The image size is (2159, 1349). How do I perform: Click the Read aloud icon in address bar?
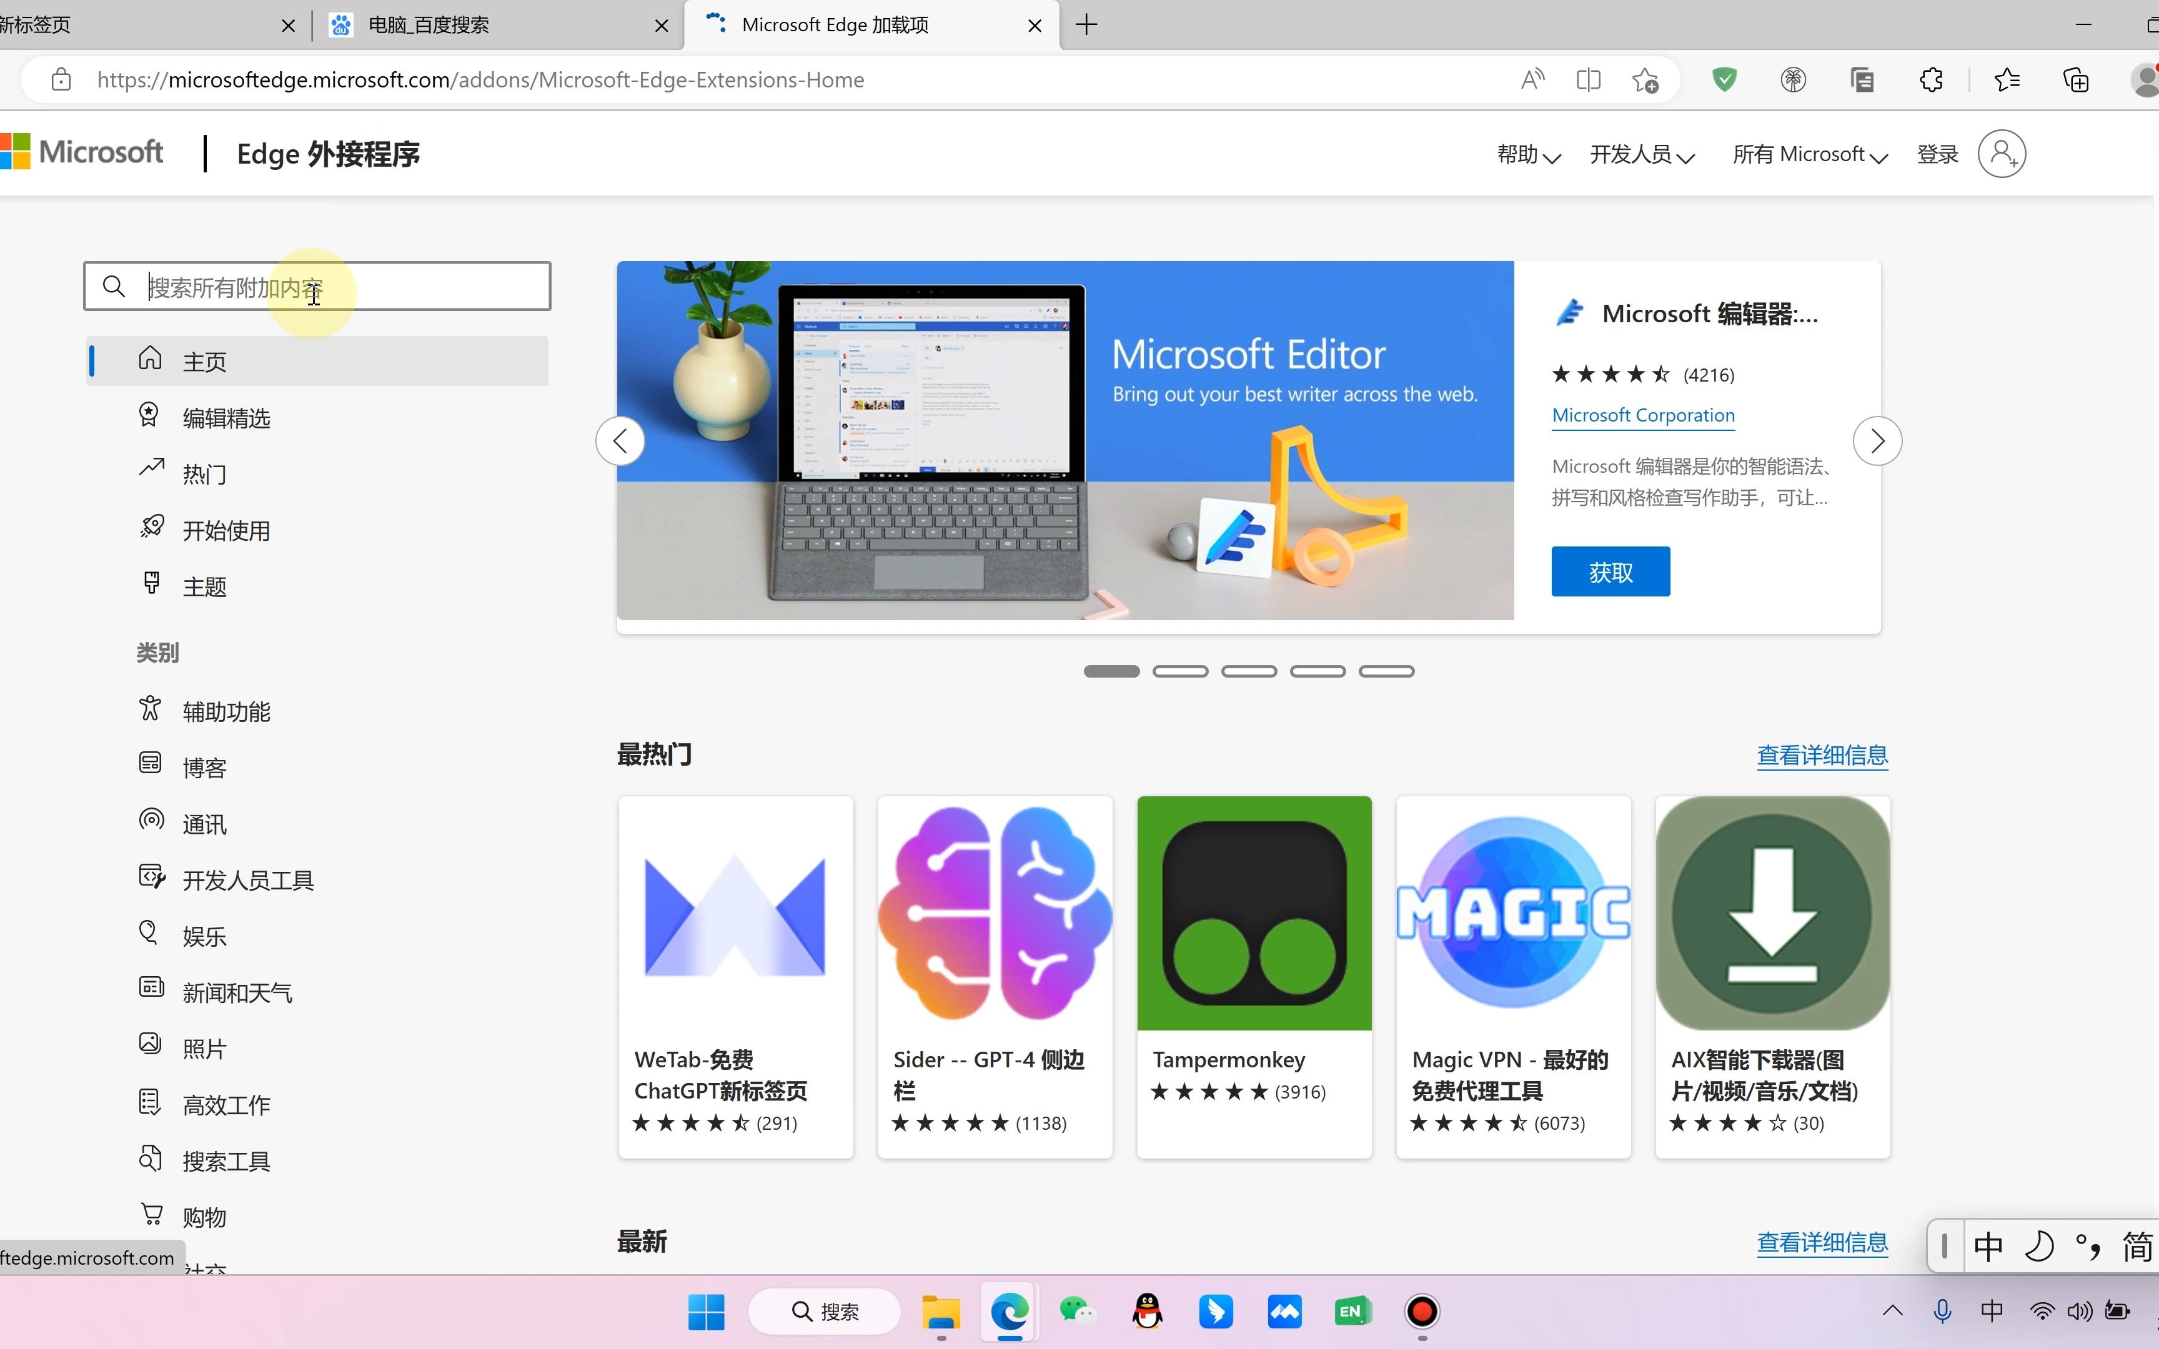pyautogui.click(x=1532, y=79)
